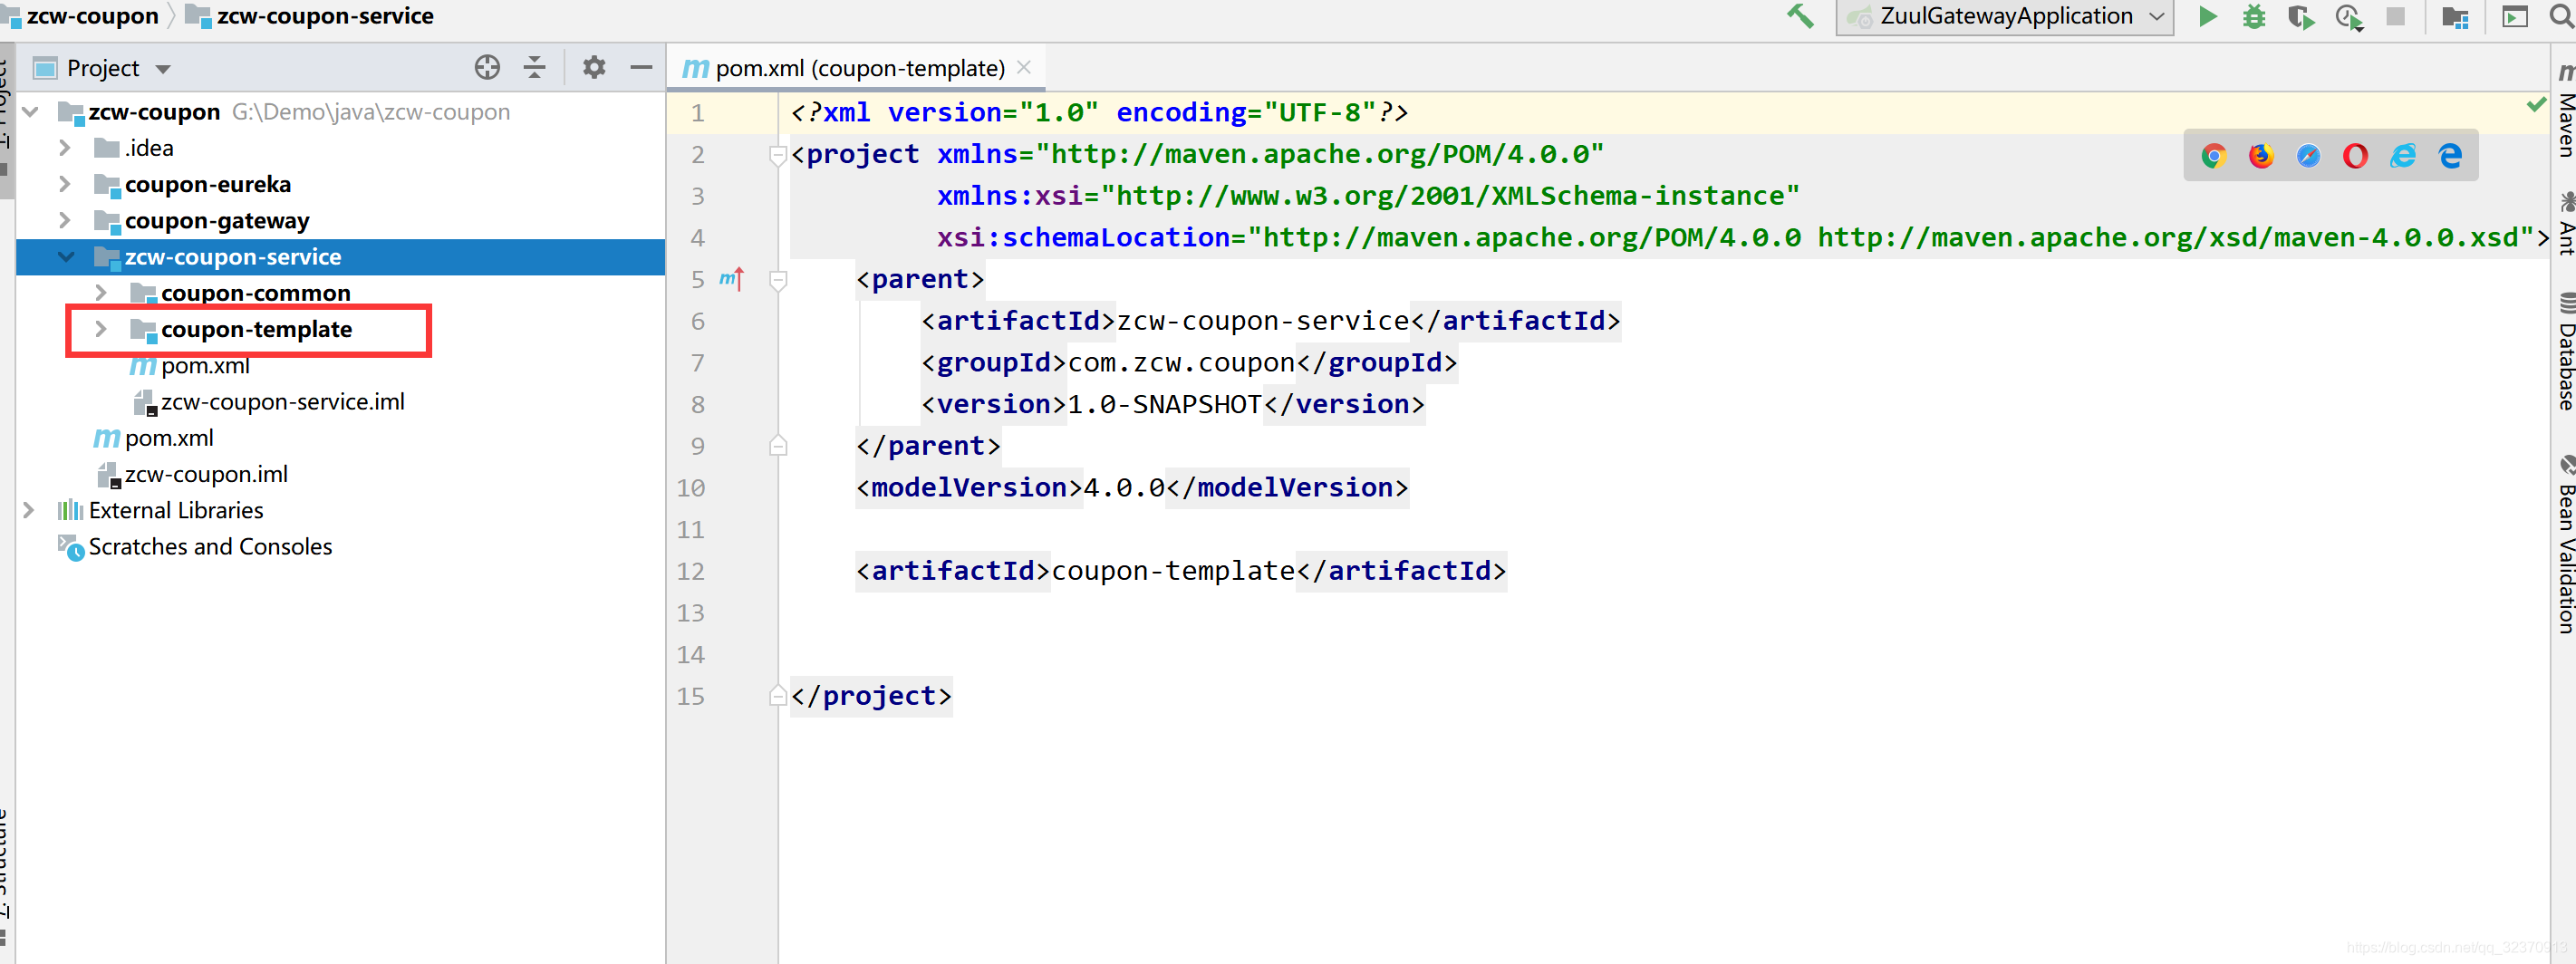Run ZuulGatewayApplication with the green play icon
Screen dimensions: 2576x964
(2207, 16)
